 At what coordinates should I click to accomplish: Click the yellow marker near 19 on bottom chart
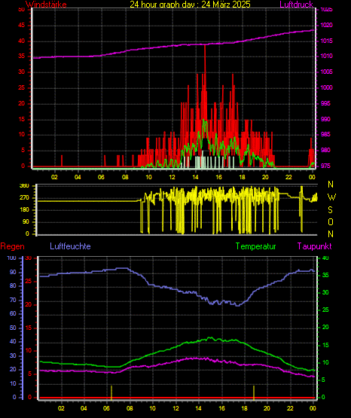[254, 392]
